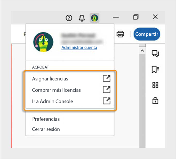This screenshot has height=159, width=176.
Task: Choose Cerrar sesión
Action: click(46, 129)
